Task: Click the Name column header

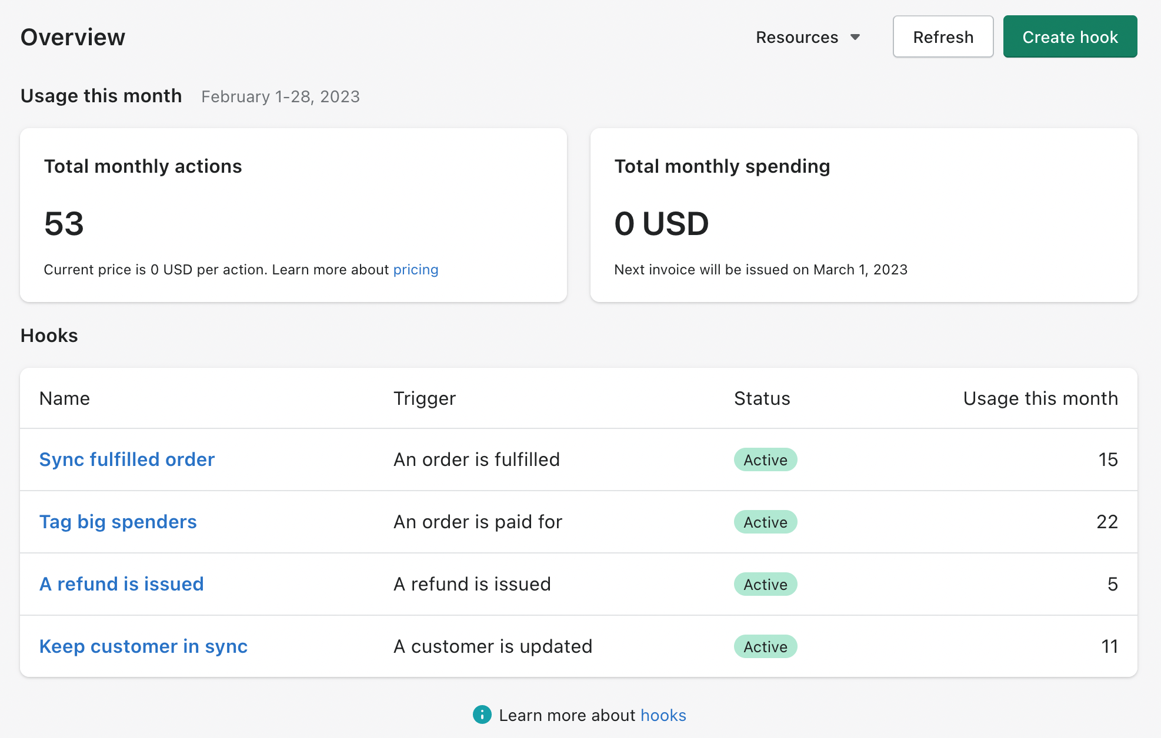Action: [65, 398]
